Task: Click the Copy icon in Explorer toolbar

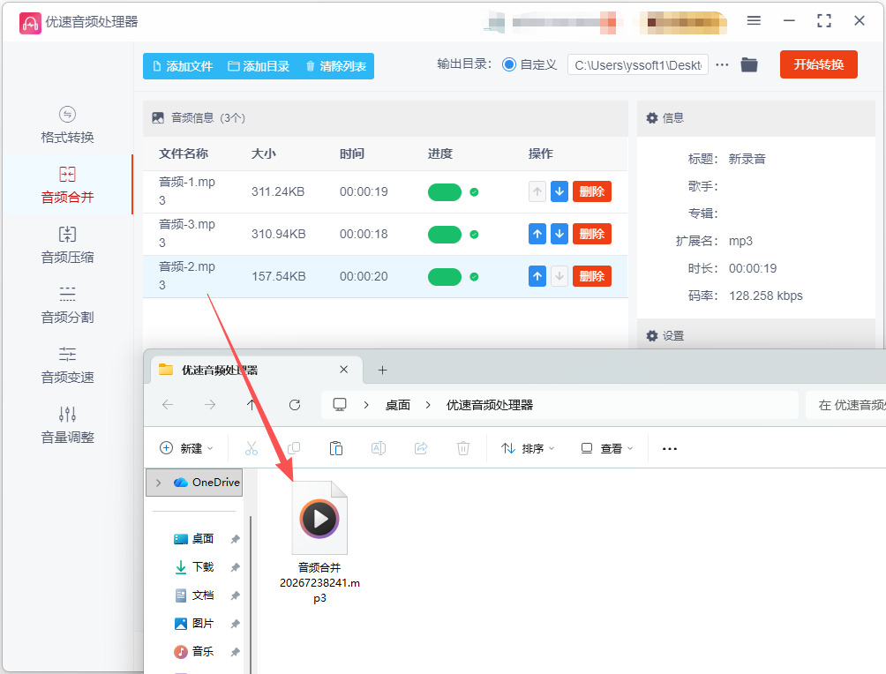Action: pyautogui.click(x=294, y=448)
